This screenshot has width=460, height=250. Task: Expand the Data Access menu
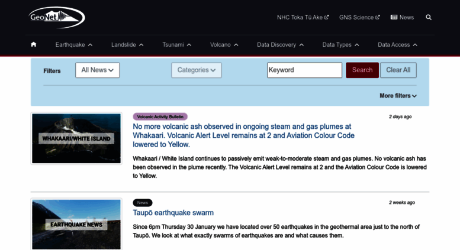pos(397,45)
